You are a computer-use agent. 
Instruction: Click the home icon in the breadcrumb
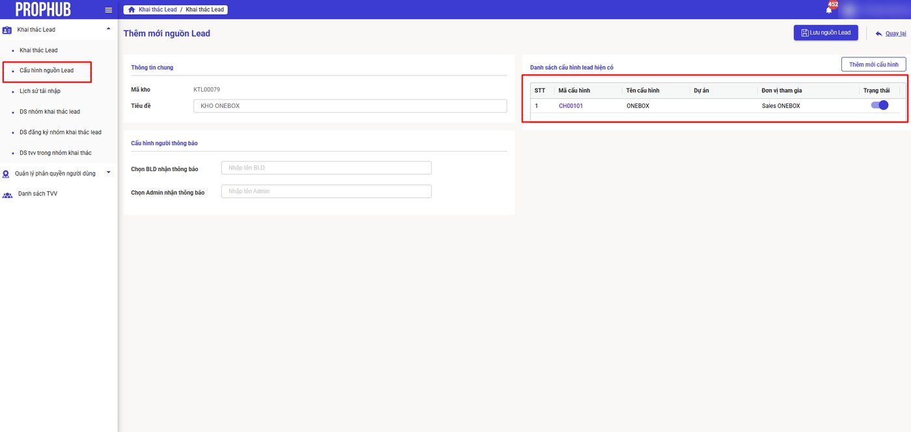tap(131, 10)
